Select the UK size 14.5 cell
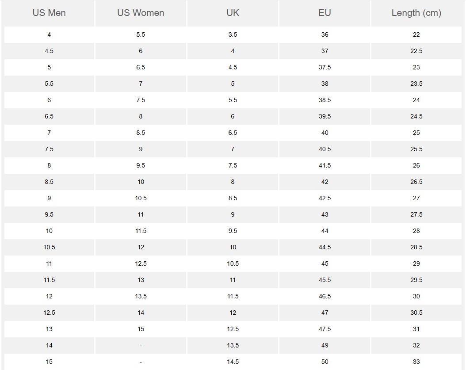This screenshot has width=466, height=370. [x=233, y=362]
